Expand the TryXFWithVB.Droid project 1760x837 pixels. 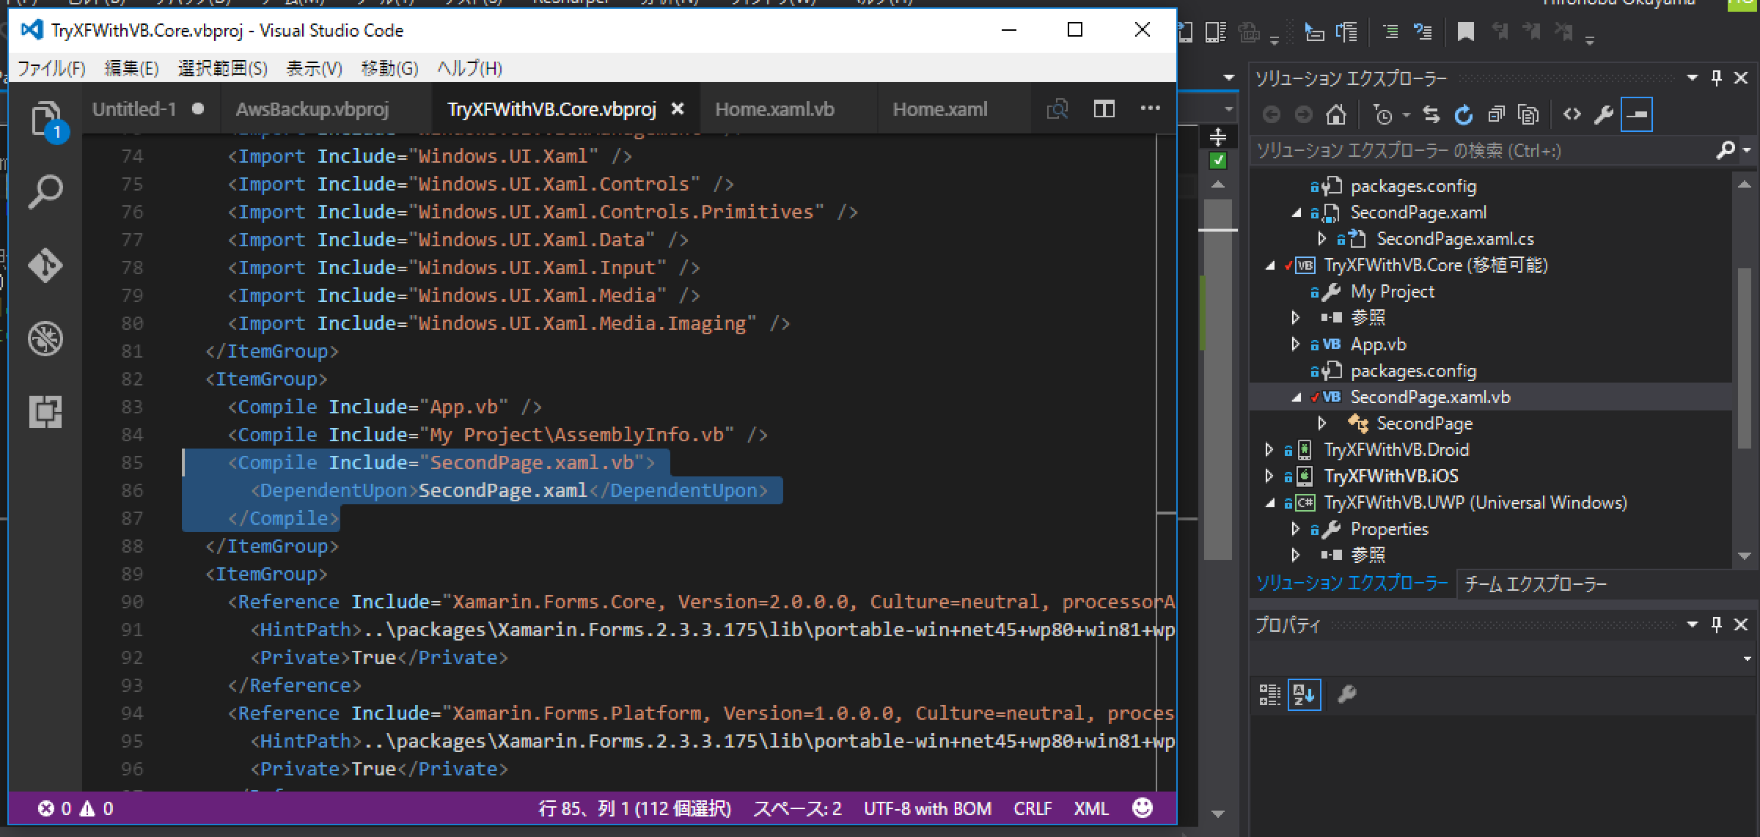pyautogui.click(x=1269, y=450)
